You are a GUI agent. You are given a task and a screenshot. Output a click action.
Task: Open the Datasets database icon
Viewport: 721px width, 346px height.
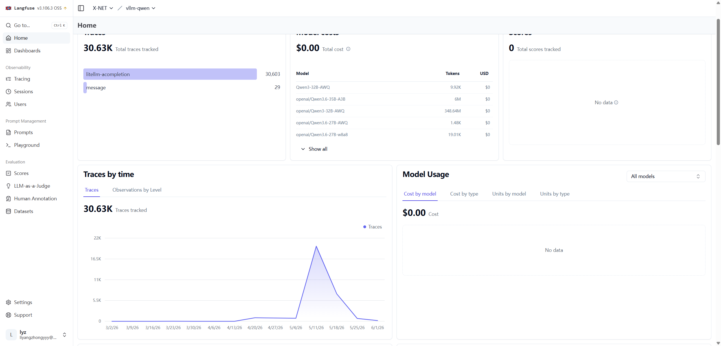coord(8,211)
